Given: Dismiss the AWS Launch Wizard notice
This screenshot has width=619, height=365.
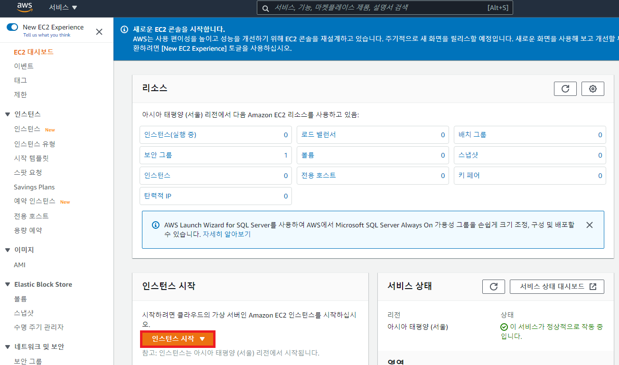Looking at the screenshot, I should [590, 225].
